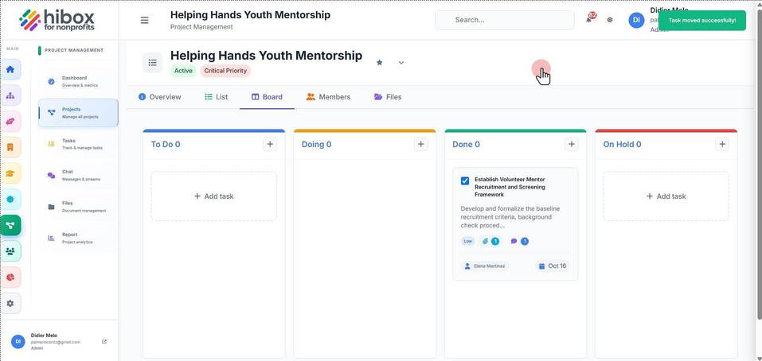Click the hamburger menu icon
Screen dimensions: 762x361
pos(144,21)
